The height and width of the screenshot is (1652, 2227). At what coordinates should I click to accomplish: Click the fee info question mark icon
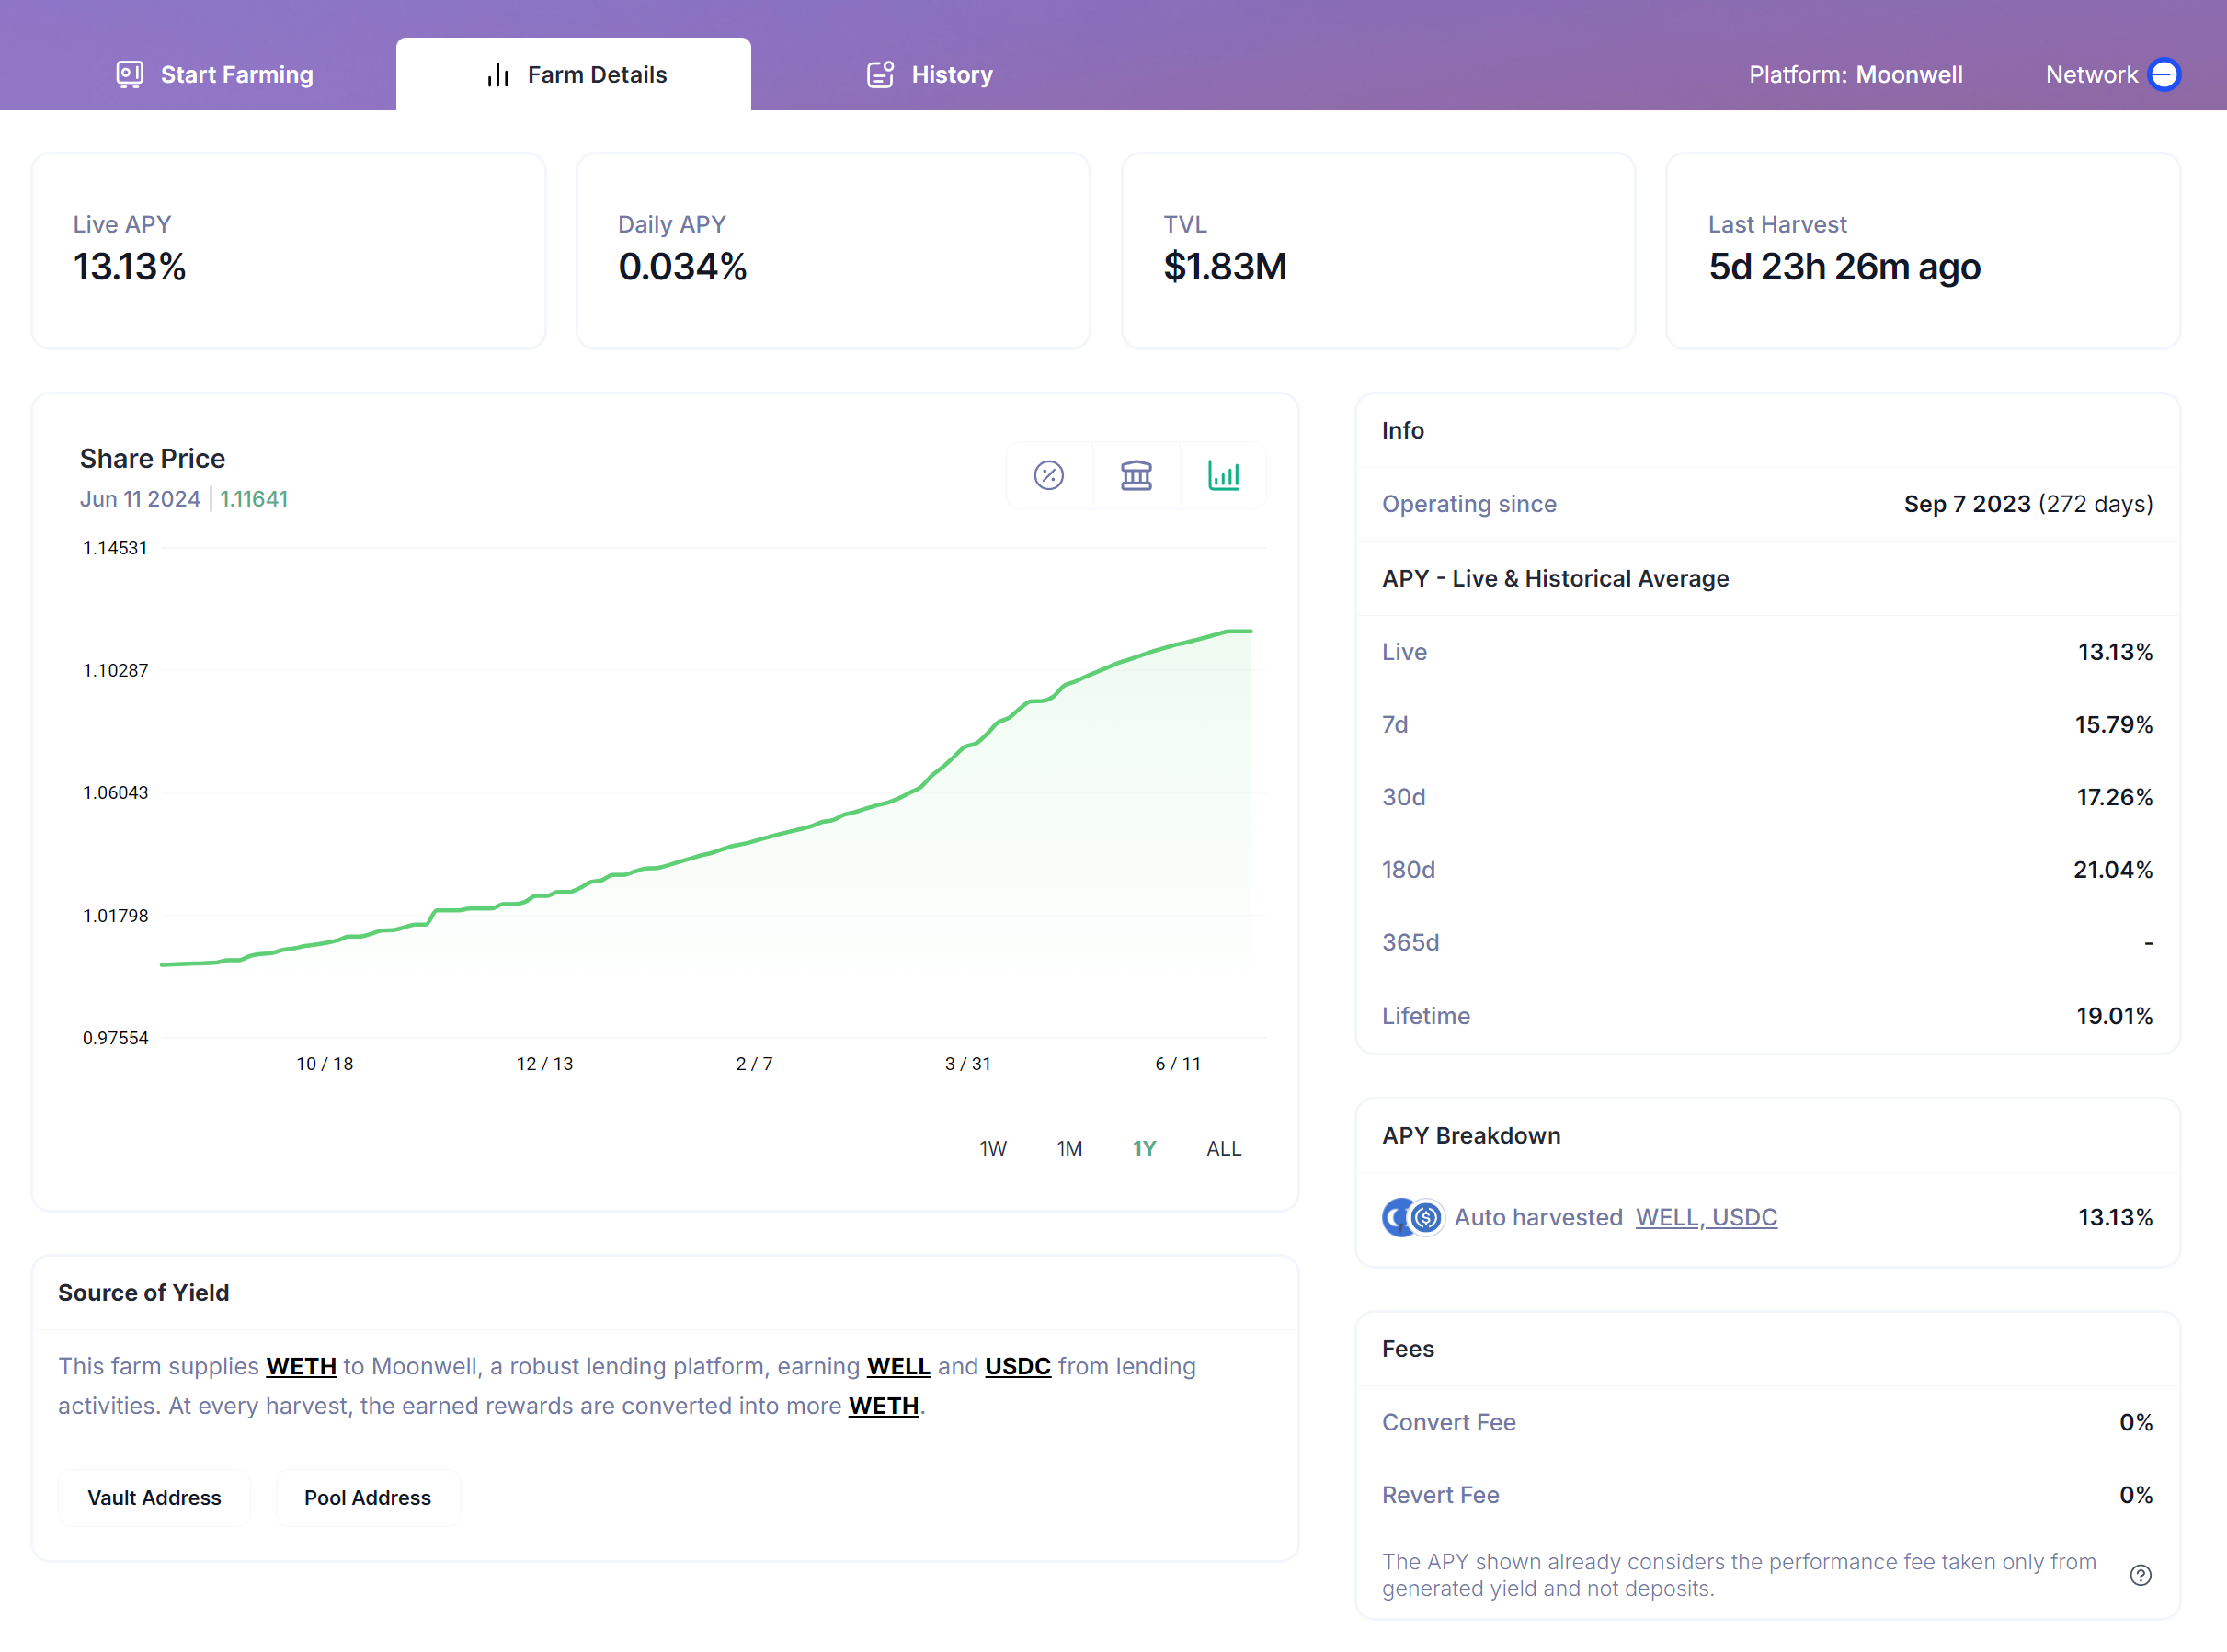click(2140, 1575)
